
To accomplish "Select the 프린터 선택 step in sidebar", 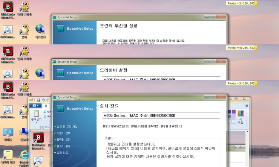I will click(63, 133).
